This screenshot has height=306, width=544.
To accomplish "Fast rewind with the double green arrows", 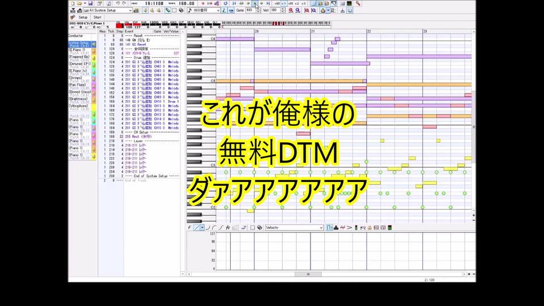I will [x=241, y=3].
